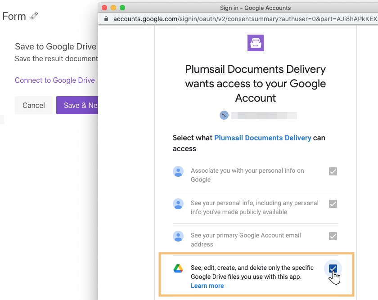Click the 'Form' title text in the background page
The image size is (378, 300).
pos(14,16)
